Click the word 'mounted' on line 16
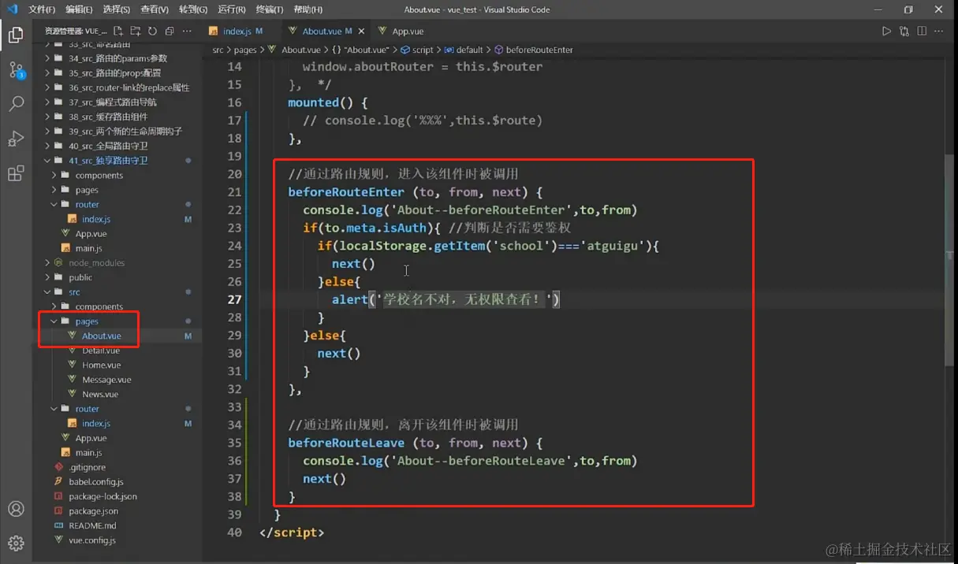 coord(313,102)
